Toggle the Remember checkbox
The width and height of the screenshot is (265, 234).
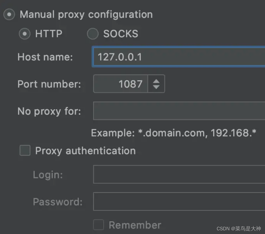click(x=98, y=225)
